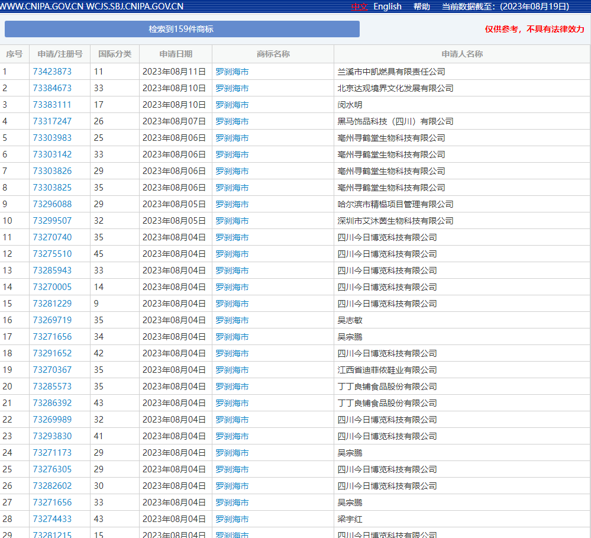591x538 pixels.
Task: Open registration number 73317247
Action: pos(52,121)
